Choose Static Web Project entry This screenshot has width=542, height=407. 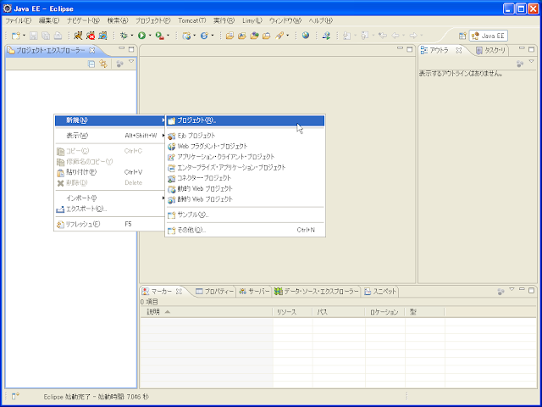click(246, 199)
